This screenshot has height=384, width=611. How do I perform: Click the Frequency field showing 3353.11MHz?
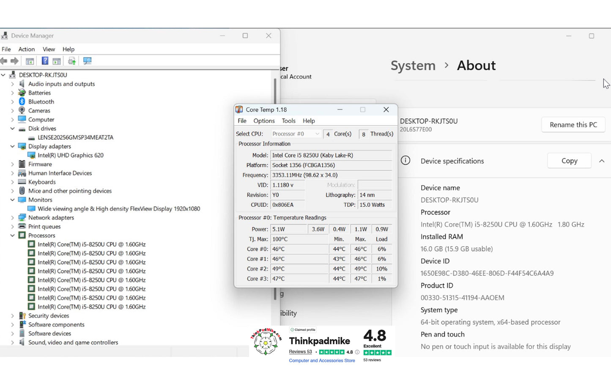pyautogui.click(x=331, y=175)
